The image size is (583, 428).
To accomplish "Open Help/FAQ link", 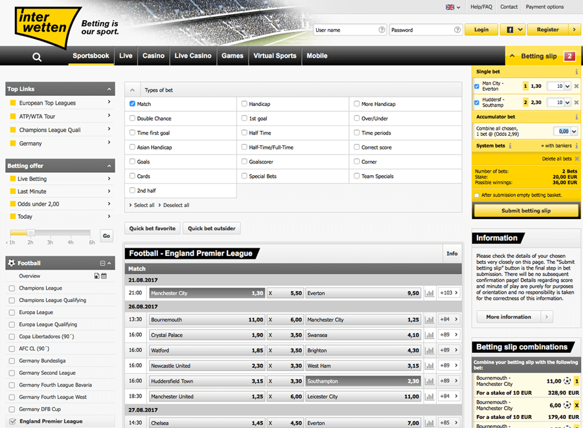I will pos(481,7).
